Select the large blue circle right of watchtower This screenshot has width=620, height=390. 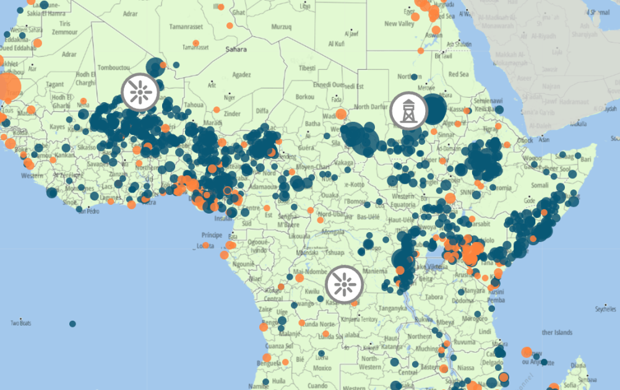pyautogui.click(x=434, y=110)
